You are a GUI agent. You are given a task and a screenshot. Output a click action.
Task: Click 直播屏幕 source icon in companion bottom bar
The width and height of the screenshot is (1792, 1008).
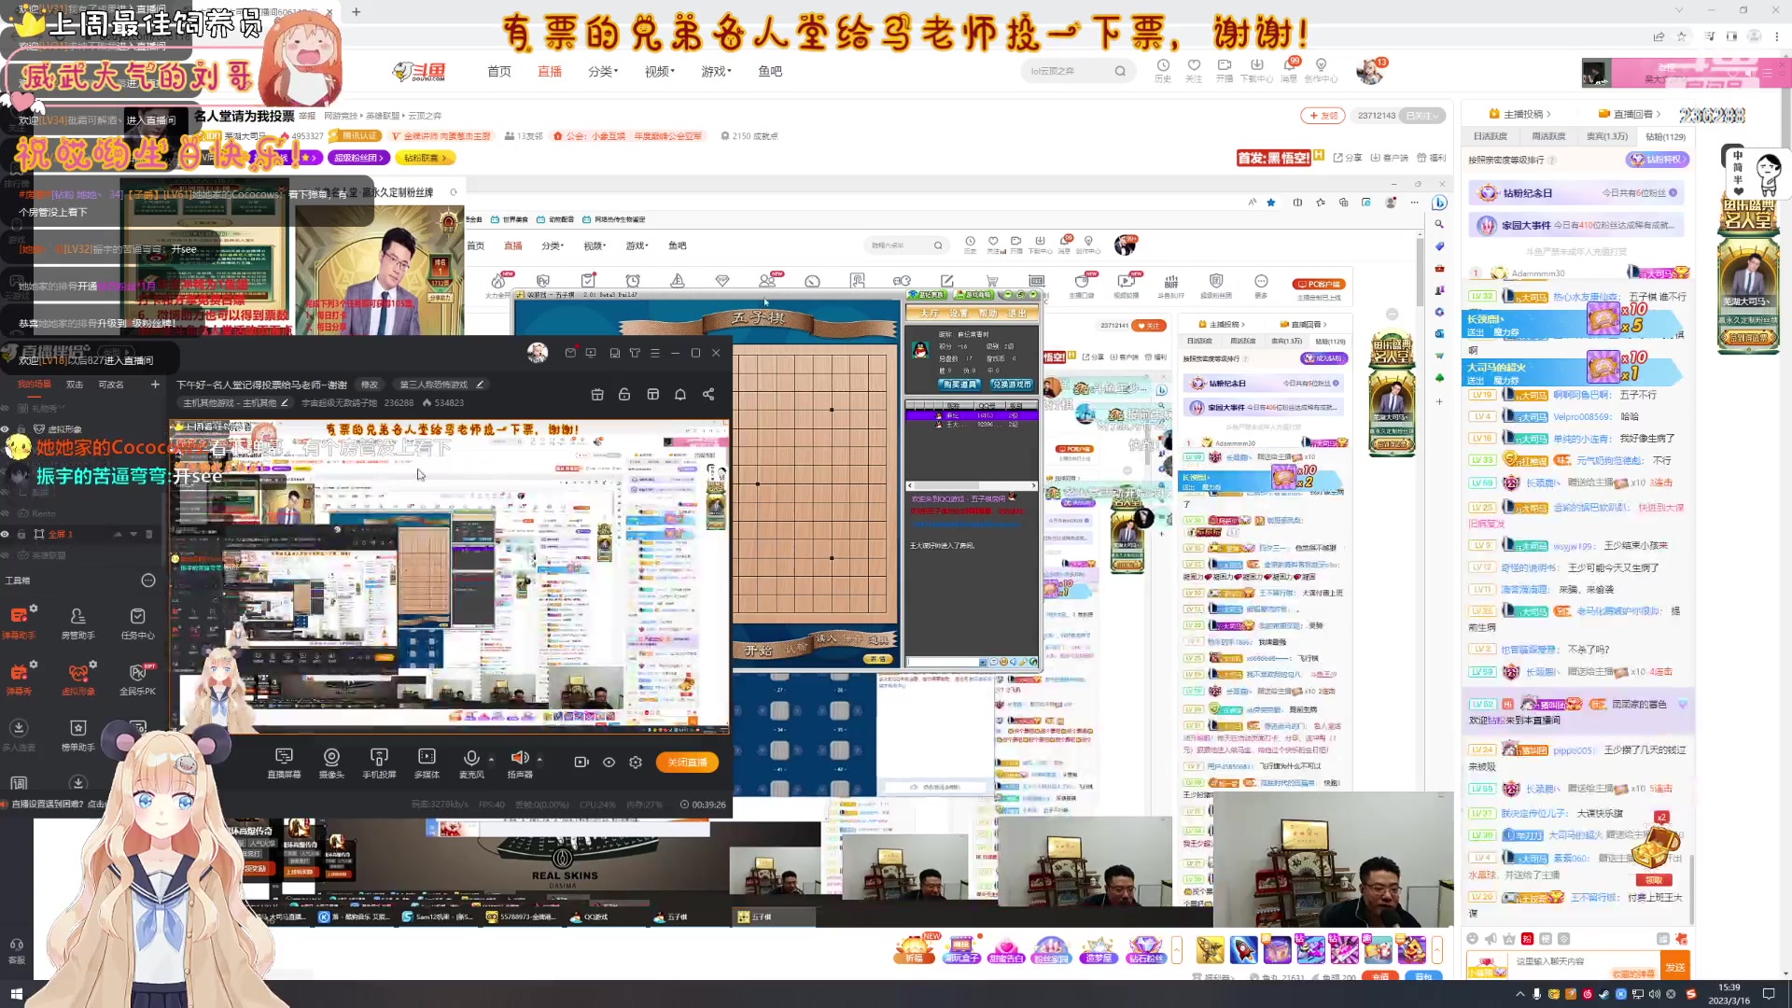tap(284, 762)
